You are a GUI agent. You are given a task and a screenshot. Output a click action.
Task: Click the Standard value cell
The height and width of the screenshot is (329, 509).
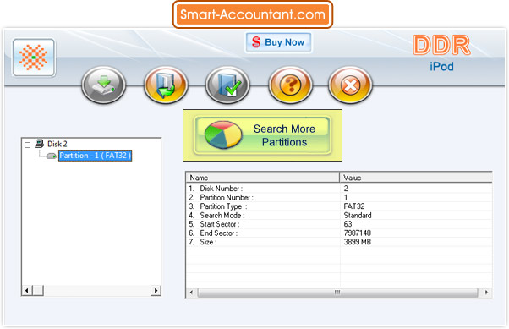(358, 216)
